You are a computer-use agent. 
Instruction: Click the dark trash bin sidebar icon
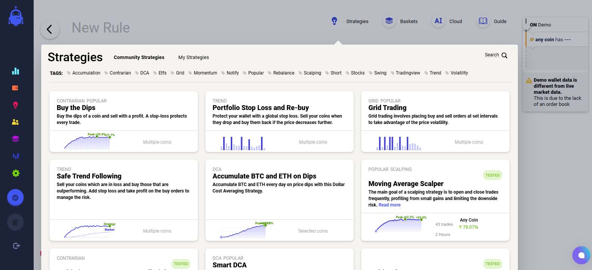[16, 222]
